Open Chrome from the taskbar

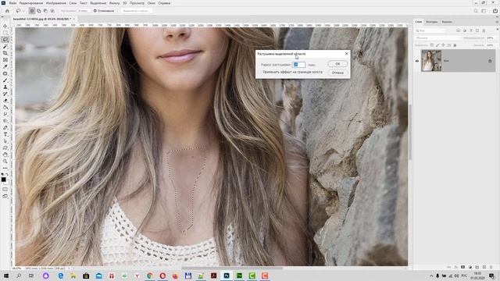pyautogui.click(x=150, y=276)
